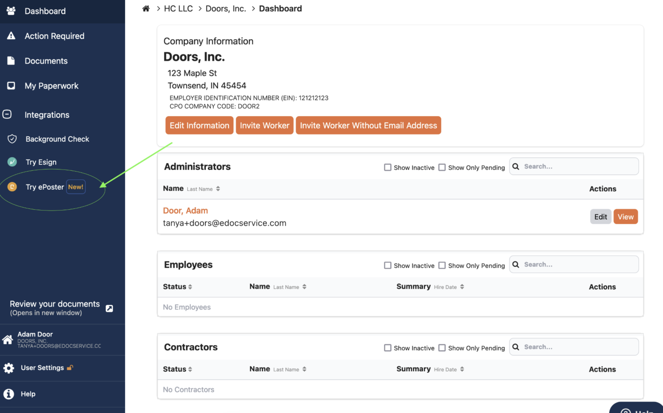
Task: Navigate to HC LLC in breadcrumb
Action: (x=178, y=9)
